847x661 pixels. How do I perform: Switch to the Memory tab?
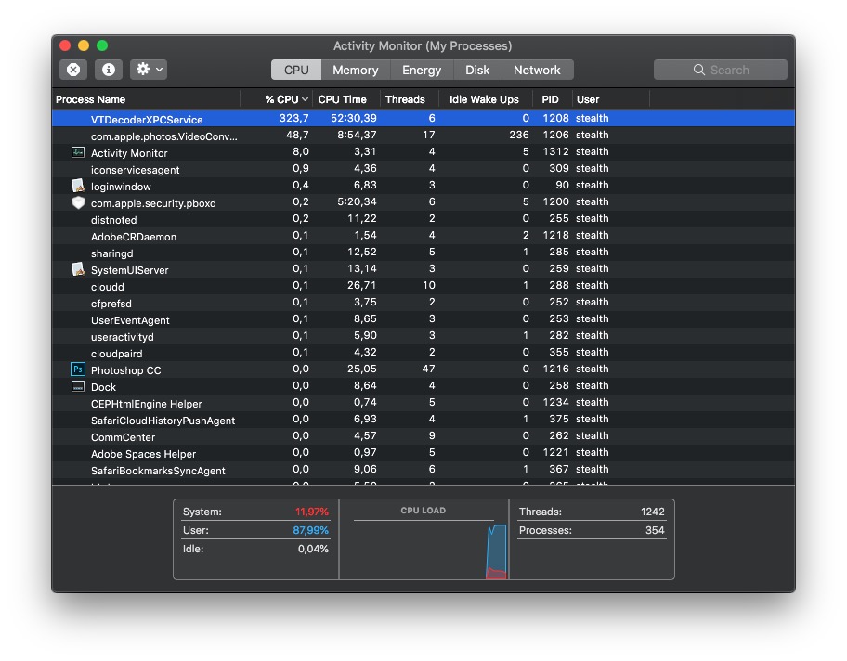355,70
